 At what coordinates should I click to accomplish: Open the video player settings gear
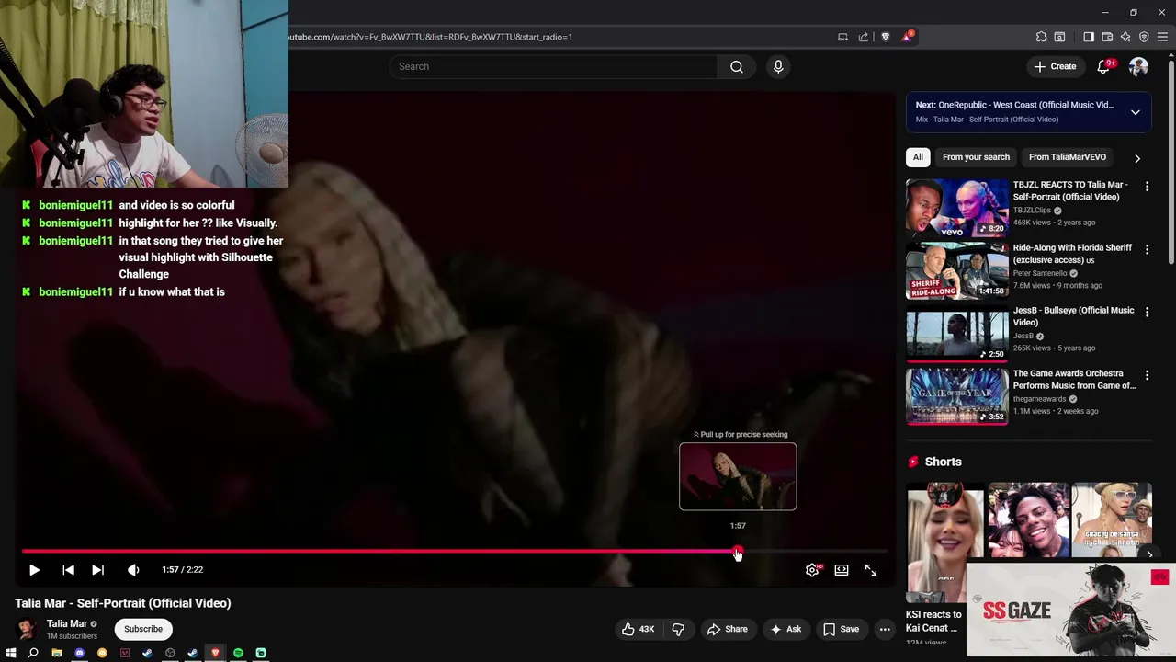tap(812, 570)
